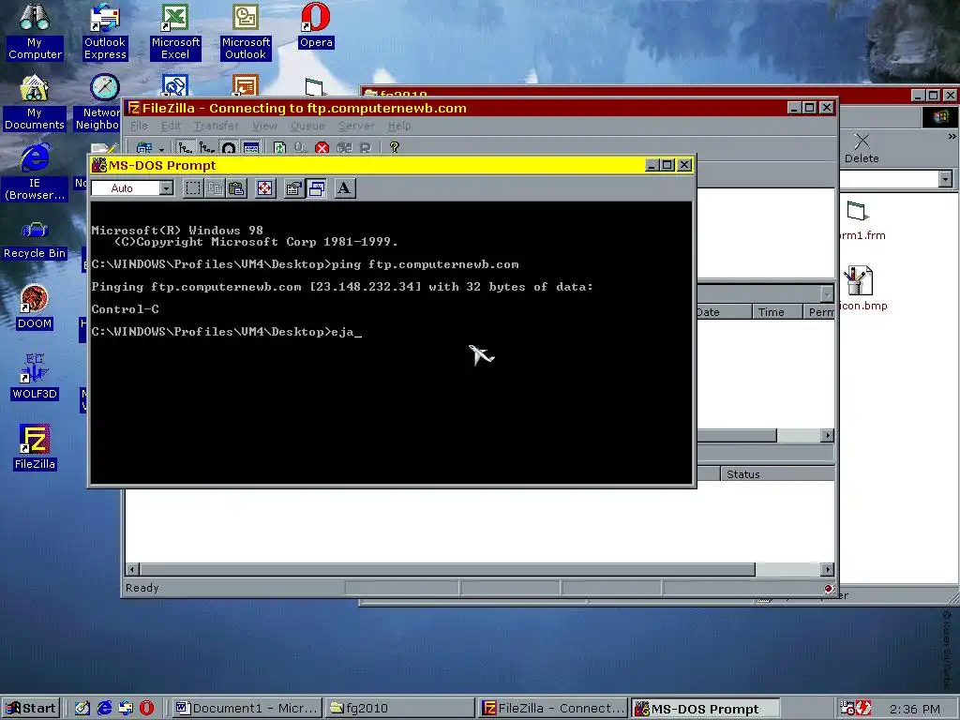
Task: Click Time column header in FileZilla
Action: click(x=777, y=312)
